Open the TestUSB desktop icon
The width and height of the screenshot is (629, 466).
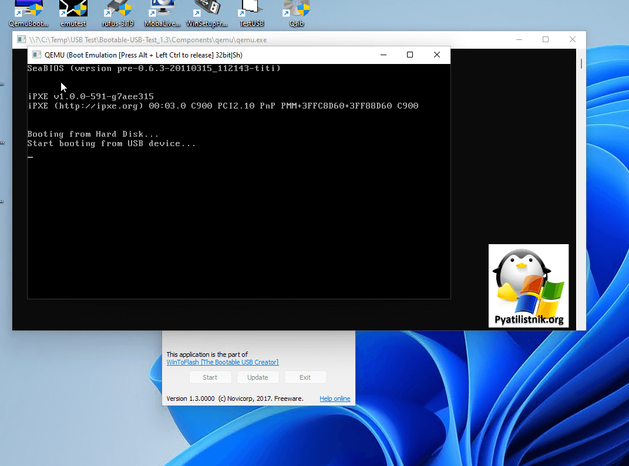tap(251, 12)
